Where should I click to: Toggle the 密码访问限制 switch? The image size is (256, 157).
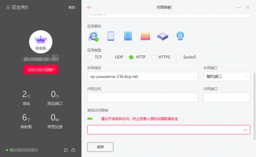pyautogui.click(x=92, y=119)
